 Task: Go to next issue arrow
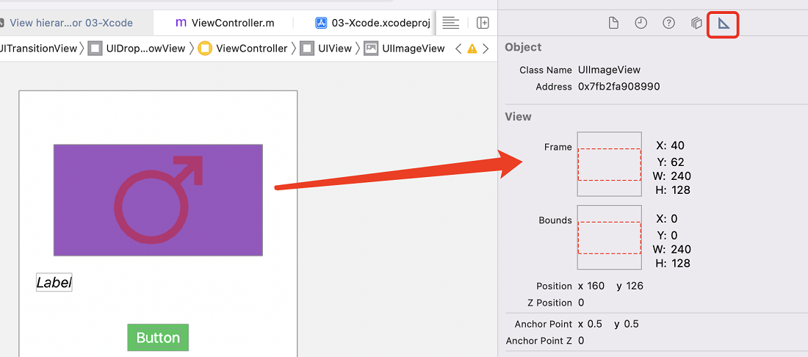pos(486,49)
